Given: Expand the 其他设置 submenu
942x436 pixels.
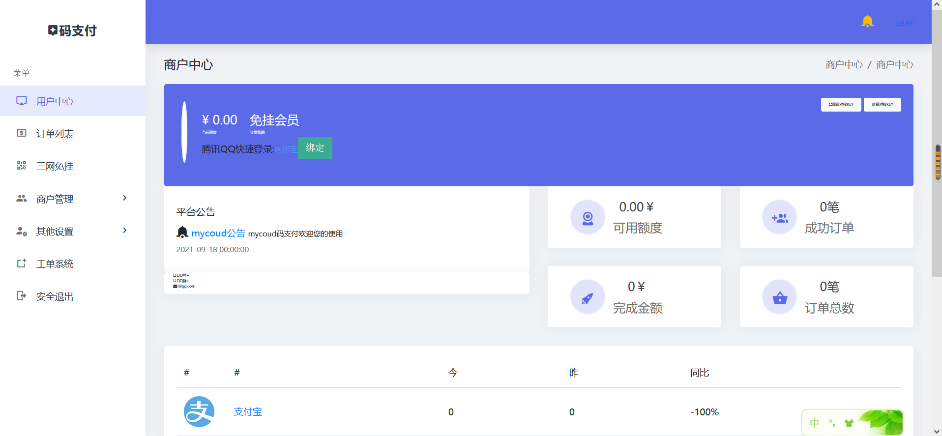Looking at the screenshot, I should tap(73, 231).
